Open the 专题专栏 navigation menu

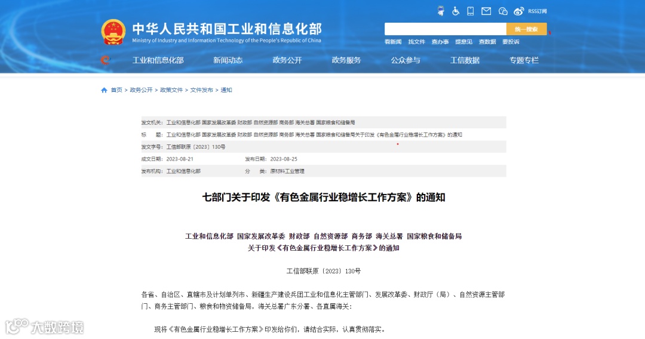pyautogui.click(x=524, y=60)
